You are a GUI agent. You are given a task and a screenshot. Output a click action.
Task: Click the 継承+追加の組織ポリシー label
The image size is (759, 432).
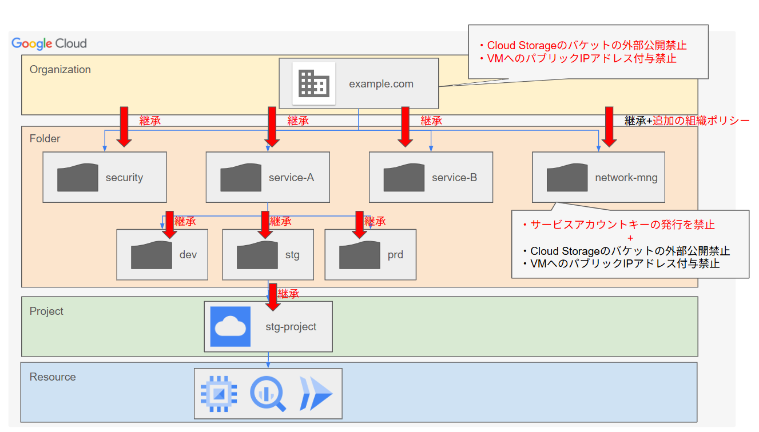pos(686,121)
